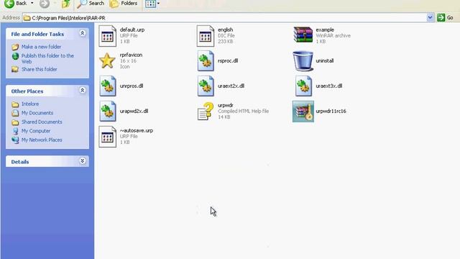The height and width of the screenshot is (259, 460).
Task: Open the Views dropdown arrow
Action: click(x=158, y=4)
